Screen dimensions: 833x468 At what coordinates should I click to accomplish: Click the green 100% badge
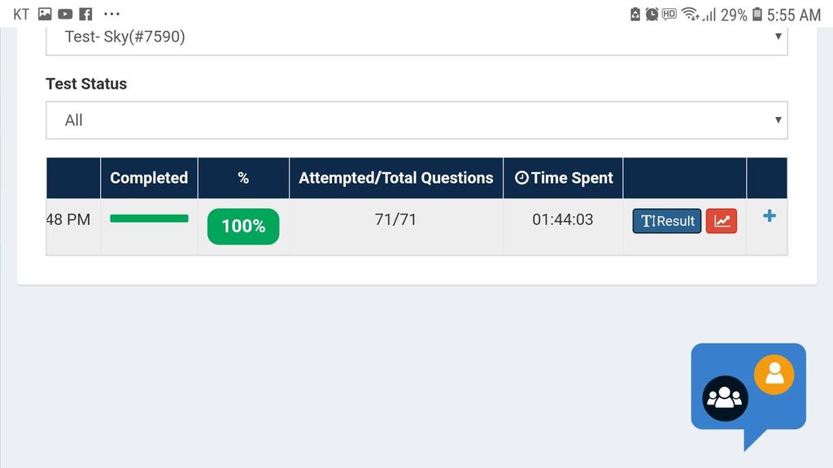coord(243,226)
